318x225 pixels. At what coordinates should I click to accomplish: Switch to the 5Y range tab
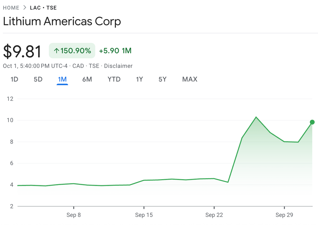163,79
